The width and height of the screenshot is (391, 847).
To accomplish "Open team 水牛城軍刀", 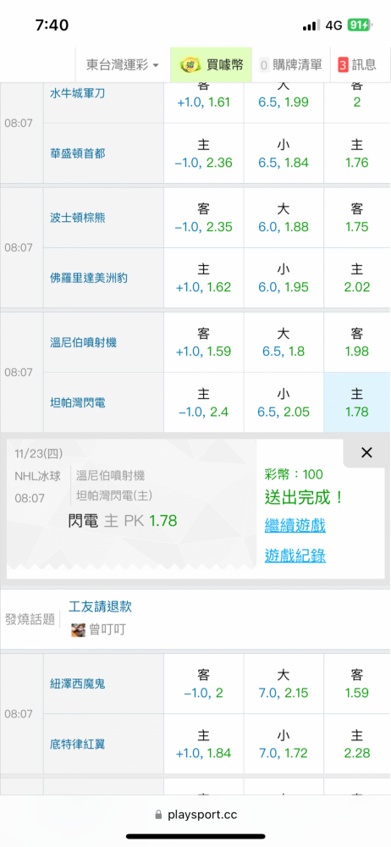I will pyautogui.click(x=77, y=93).
